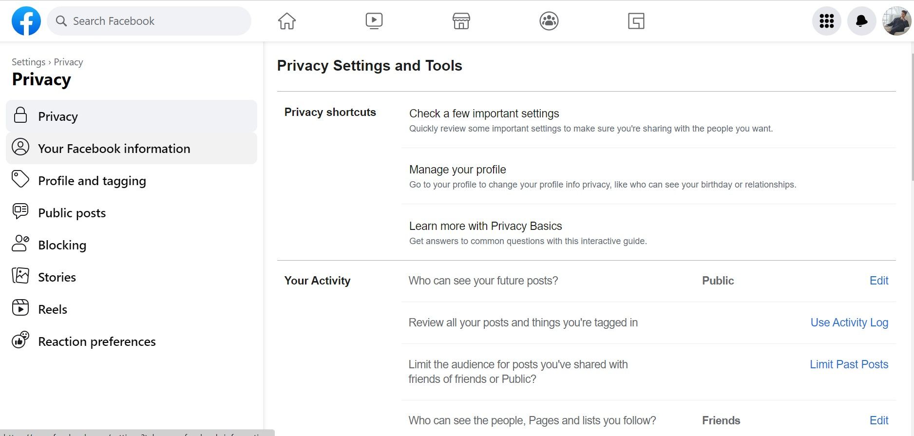The image size is (914, 436).
Task: Open Public posts settings
Action: (x=72, y=213)
